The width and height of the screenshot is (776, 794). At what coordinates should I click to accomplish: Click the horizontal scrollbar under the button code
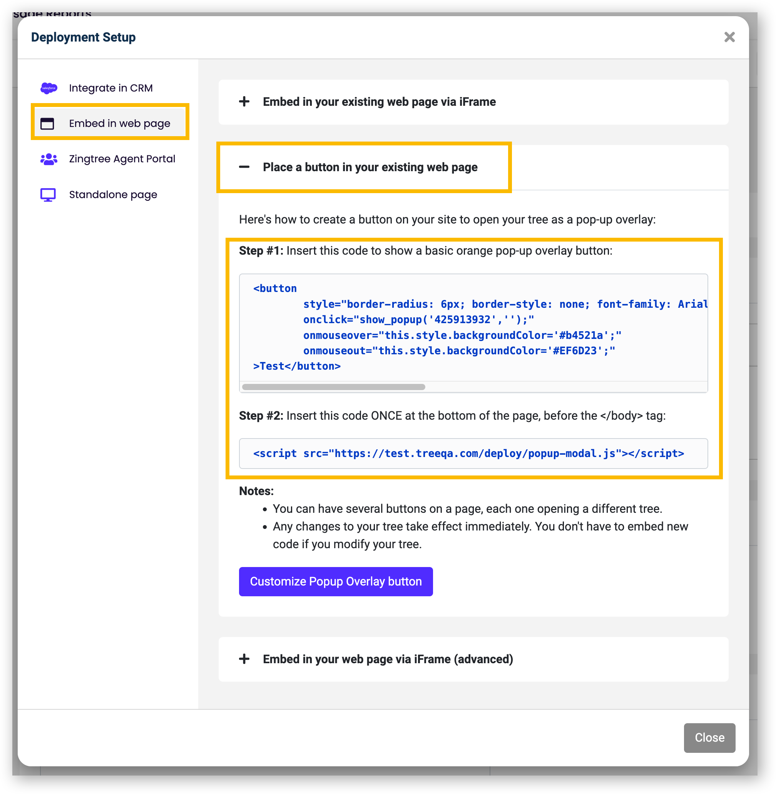click(x=334, y=386)
